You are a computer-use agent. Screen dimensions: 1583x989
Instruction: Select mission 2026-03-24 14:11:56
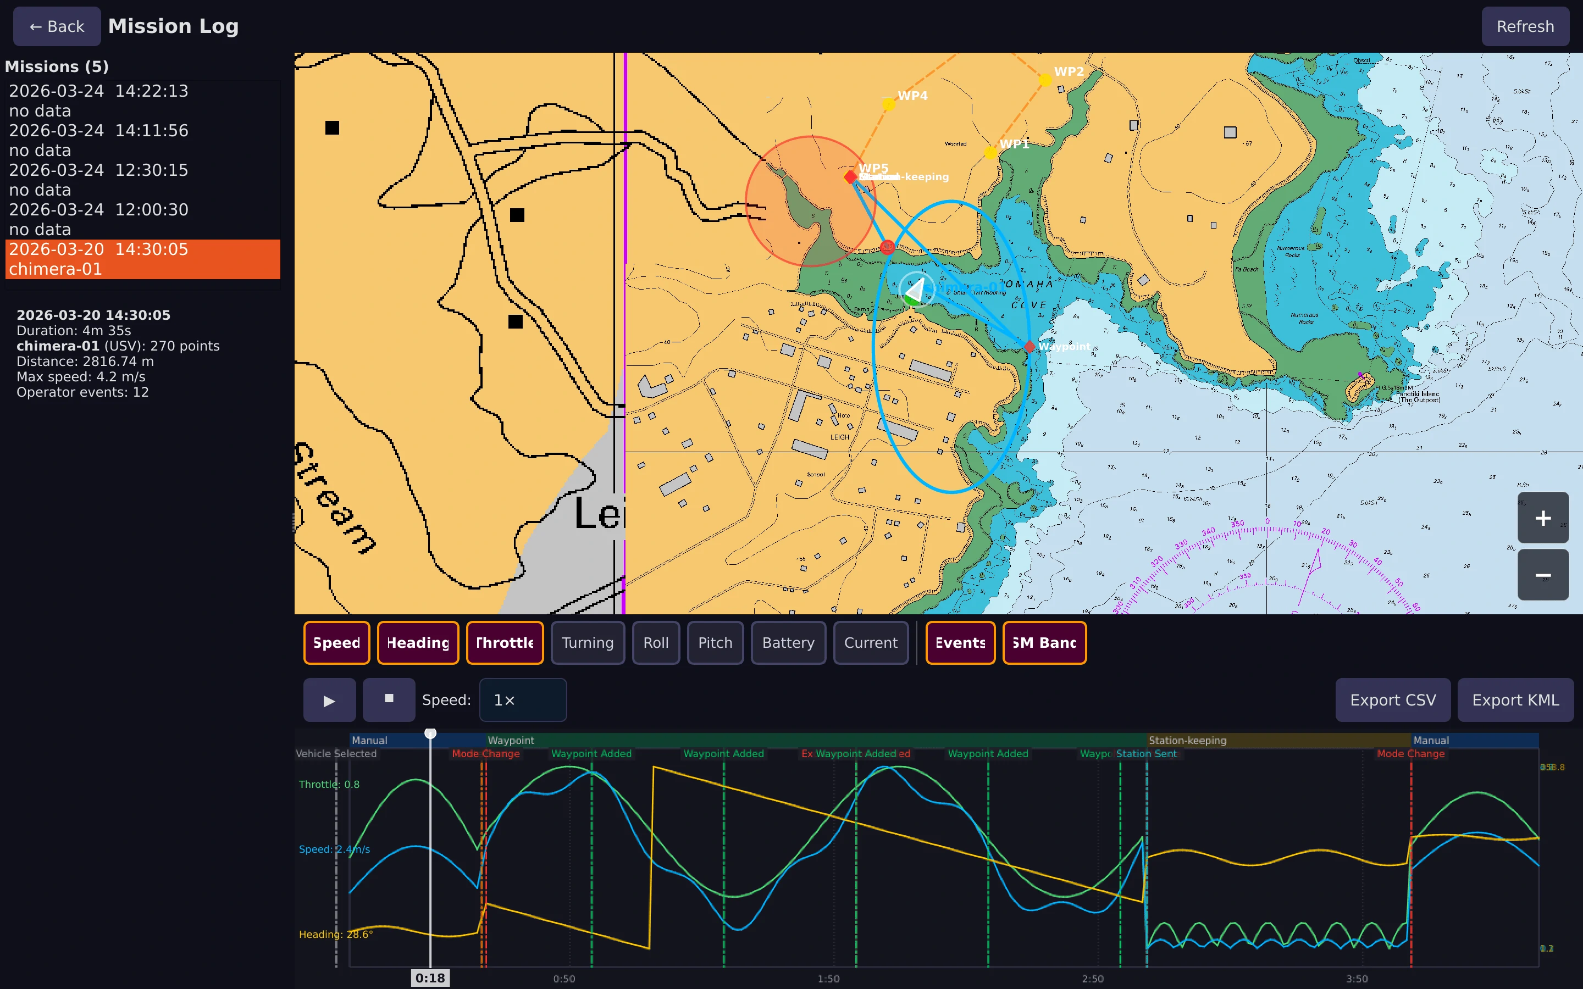142,140
